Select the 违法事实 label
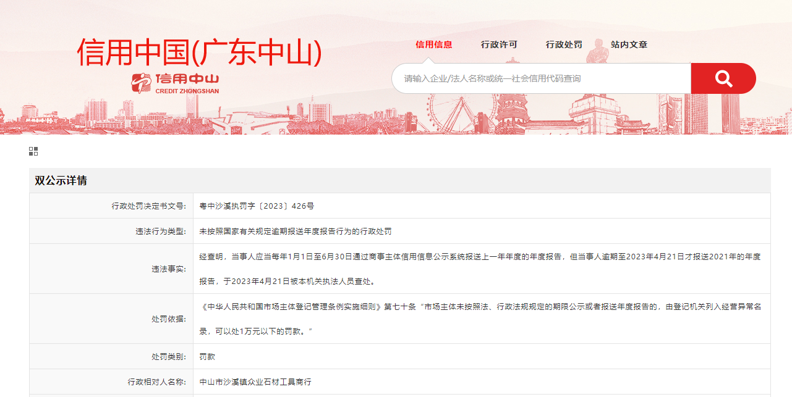This screenshot has height=397, width=792. (x=169, y=269)
